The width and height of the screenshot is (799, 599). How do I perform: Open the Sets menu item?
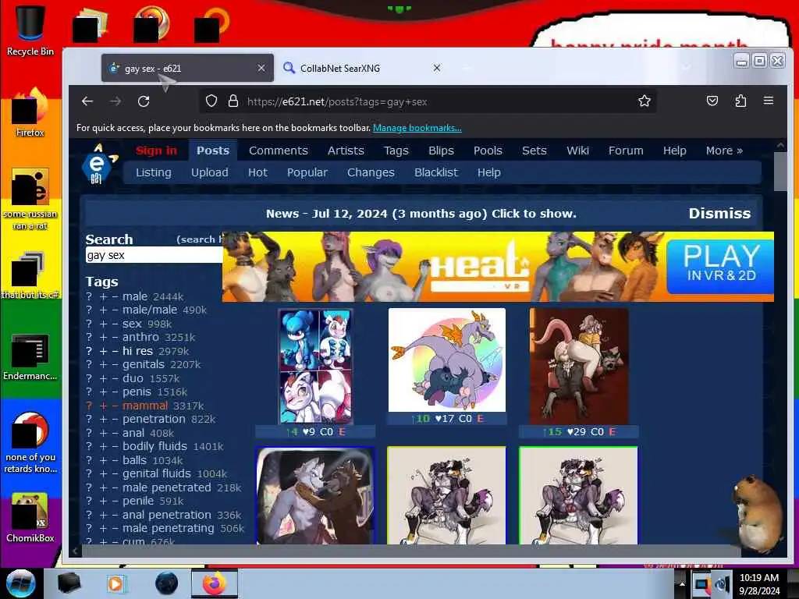(534, 151)
